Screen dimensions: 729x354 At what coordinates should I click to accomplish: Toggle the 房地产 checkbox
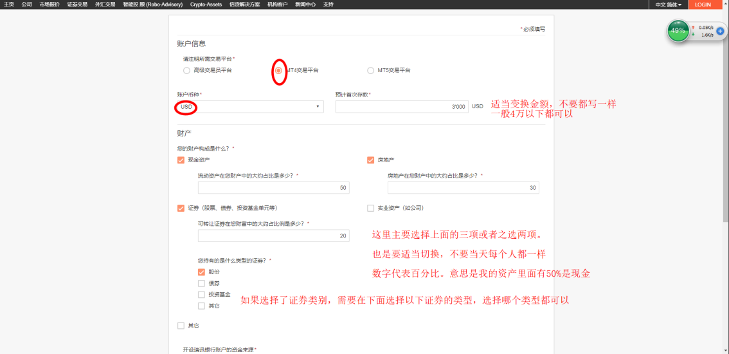370,160
